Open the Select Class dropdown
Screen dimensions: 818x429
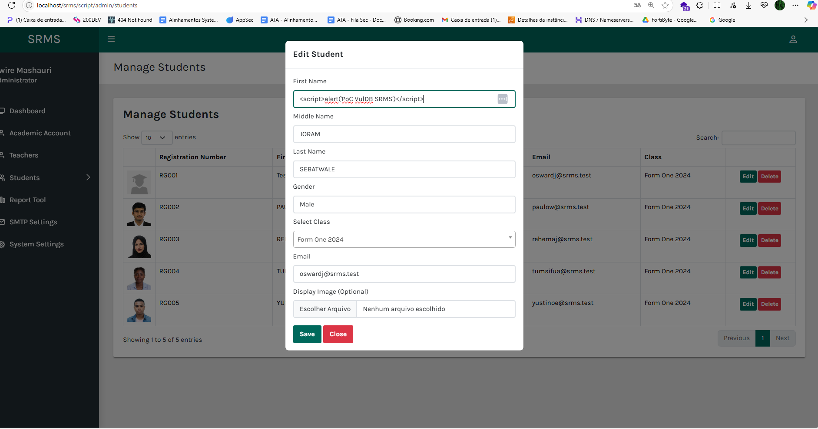(404, 239)
